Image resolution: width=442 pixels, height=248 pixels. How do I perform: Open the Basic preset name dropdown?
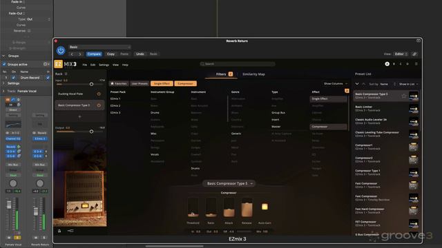[99, 47]
